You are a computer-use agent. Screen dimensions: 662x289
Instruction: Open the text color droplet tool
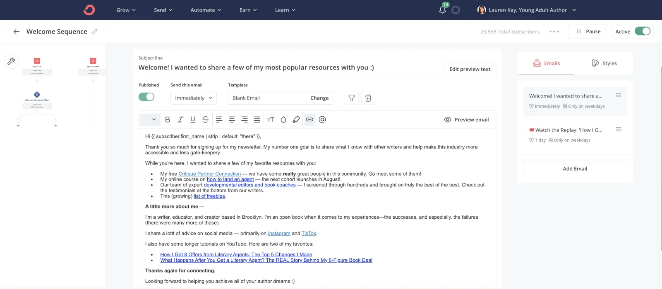(x=283, y=119)
